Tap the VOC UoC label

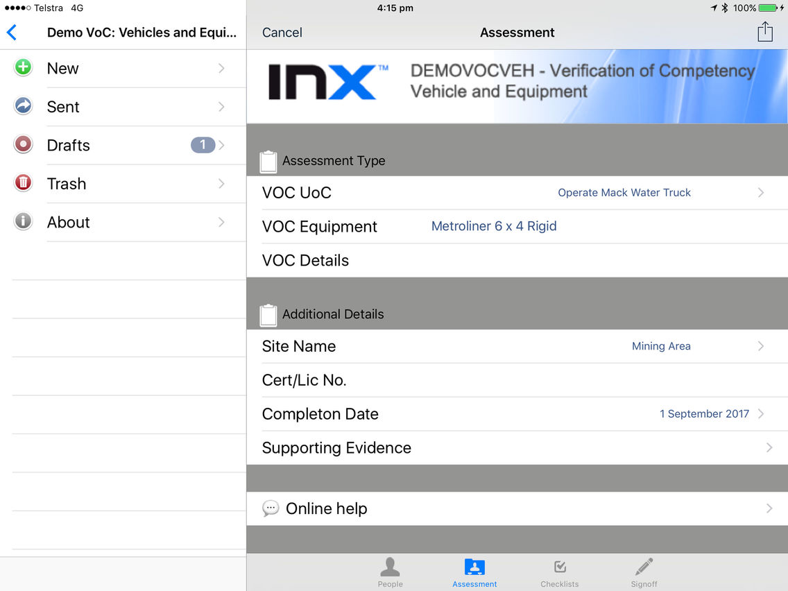[296, 192]
